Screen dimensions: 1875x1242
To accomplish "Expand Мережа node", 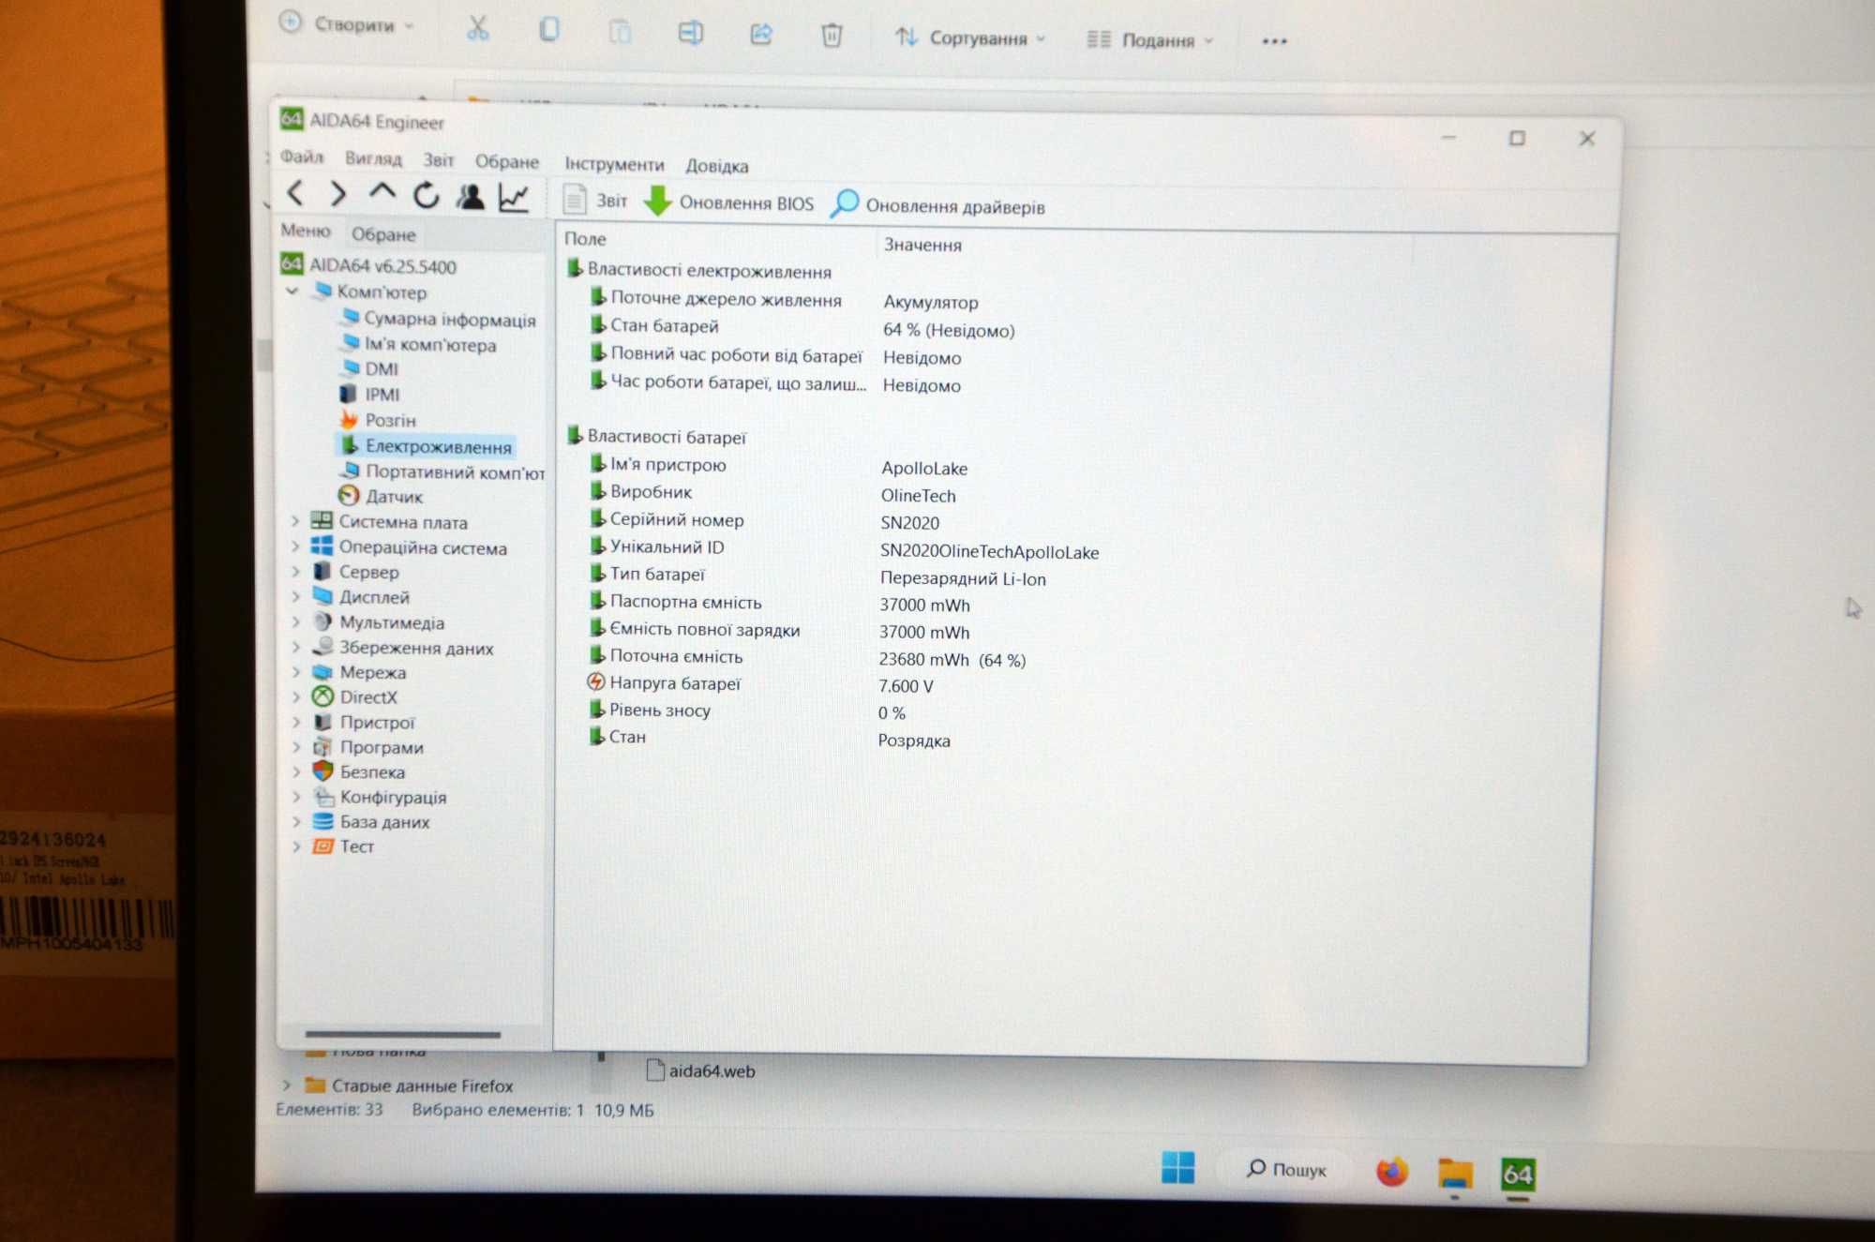I will pyautogui.click(x=295, y=671).
